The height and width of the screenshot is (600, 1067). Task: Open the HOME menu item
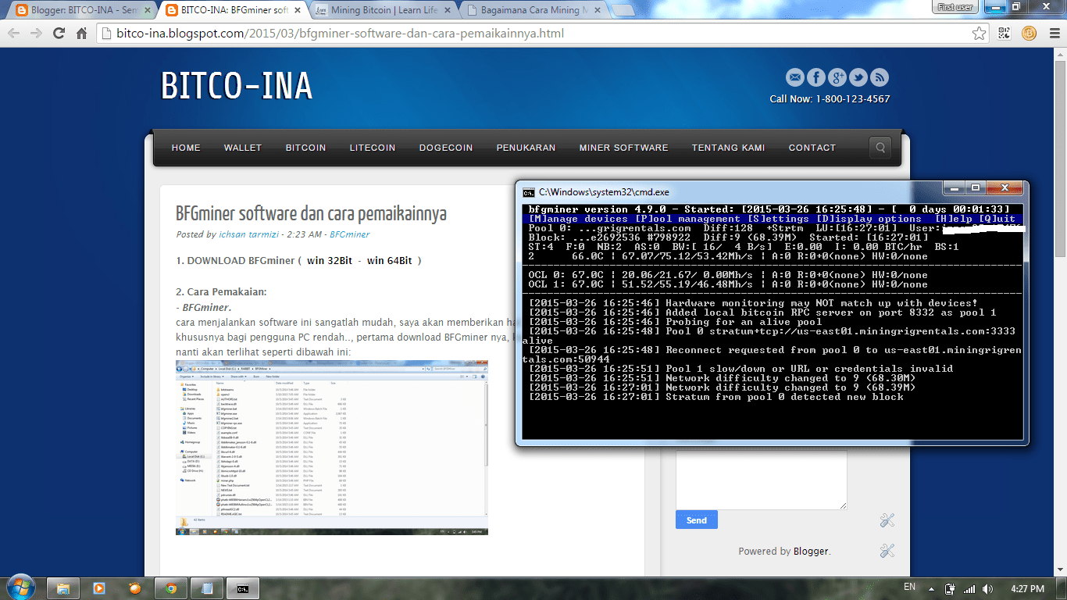click(x=186, y=148)
